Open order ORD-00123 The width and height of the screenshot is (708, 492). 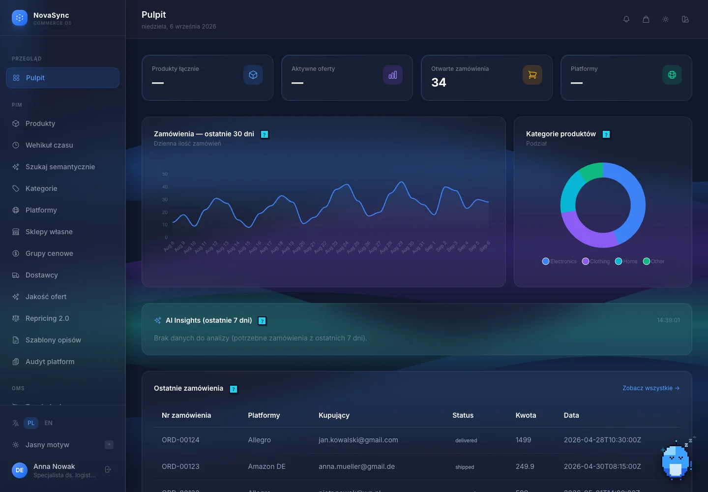pyautogui.click(x=180, y=466)
